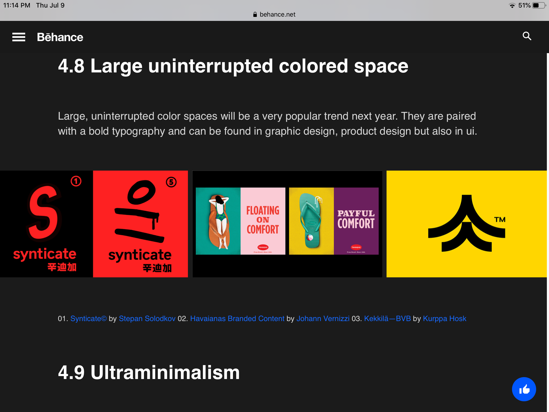
Task: Open Johann Vernizzi's profile link
Action: tap(323, 319)
